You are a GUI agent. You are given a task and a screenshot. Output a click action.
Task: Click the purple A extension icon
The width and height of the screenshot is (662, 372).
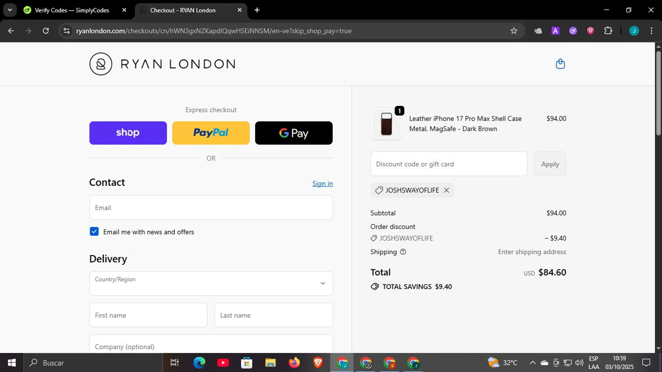(556, 31)
